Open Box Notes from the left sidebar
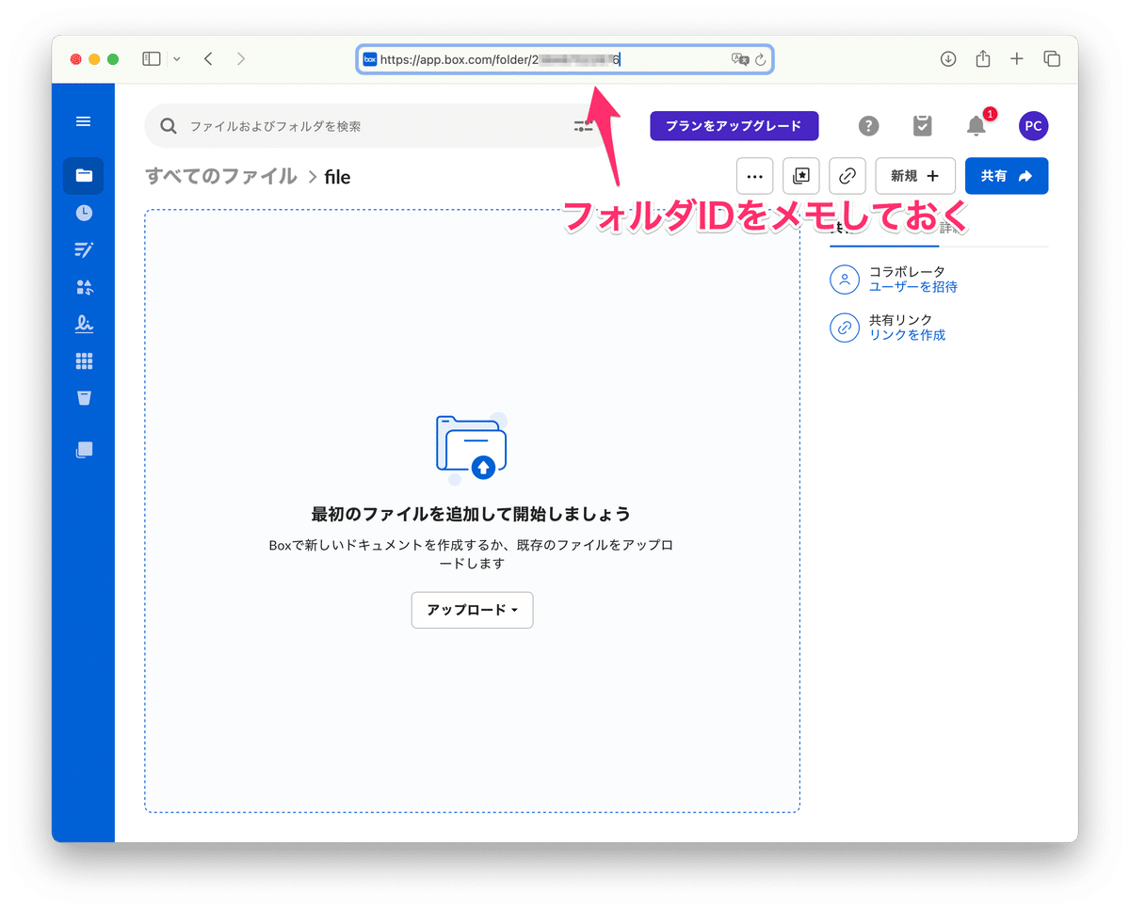Viewport: 1130px width, 911px height. [x=83, y=249]
